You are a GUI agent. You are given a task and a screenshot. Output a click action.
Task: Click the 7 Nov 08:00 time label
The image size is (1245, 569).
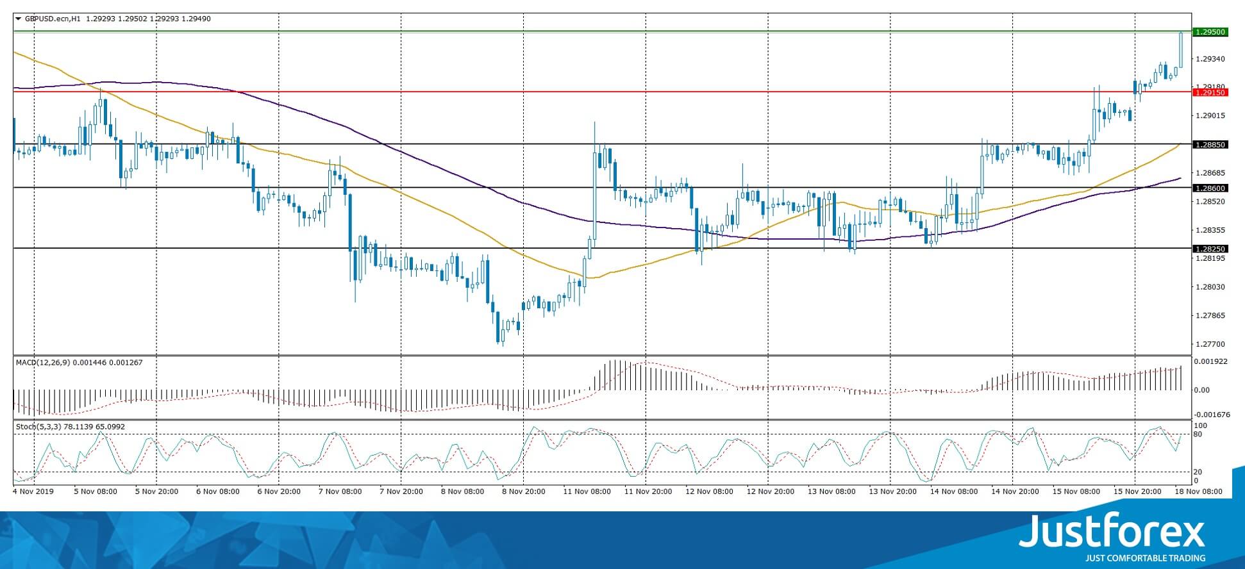click(x=340, y=492)
